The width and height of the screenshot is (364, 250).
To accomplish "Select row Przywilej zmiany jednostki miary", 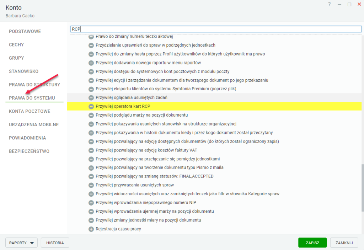I will (214, 220).
